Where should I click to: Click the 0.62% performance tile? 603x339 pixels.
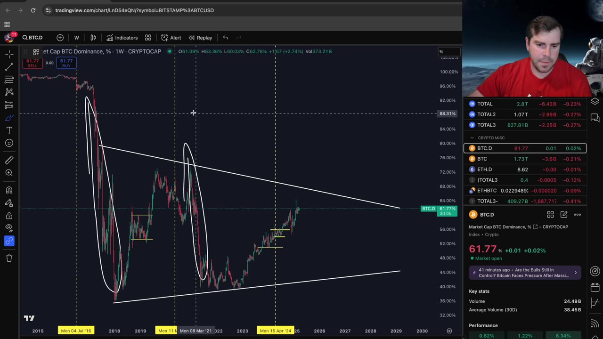coord(487,336)
